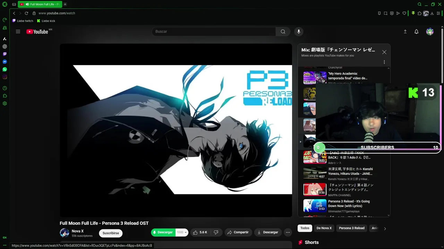Click the YouTube search magnifier button

tap(283, 31)
